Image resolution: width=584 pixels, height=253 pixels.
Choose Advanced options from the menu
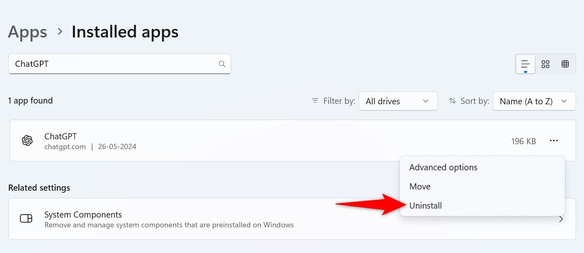443,167
